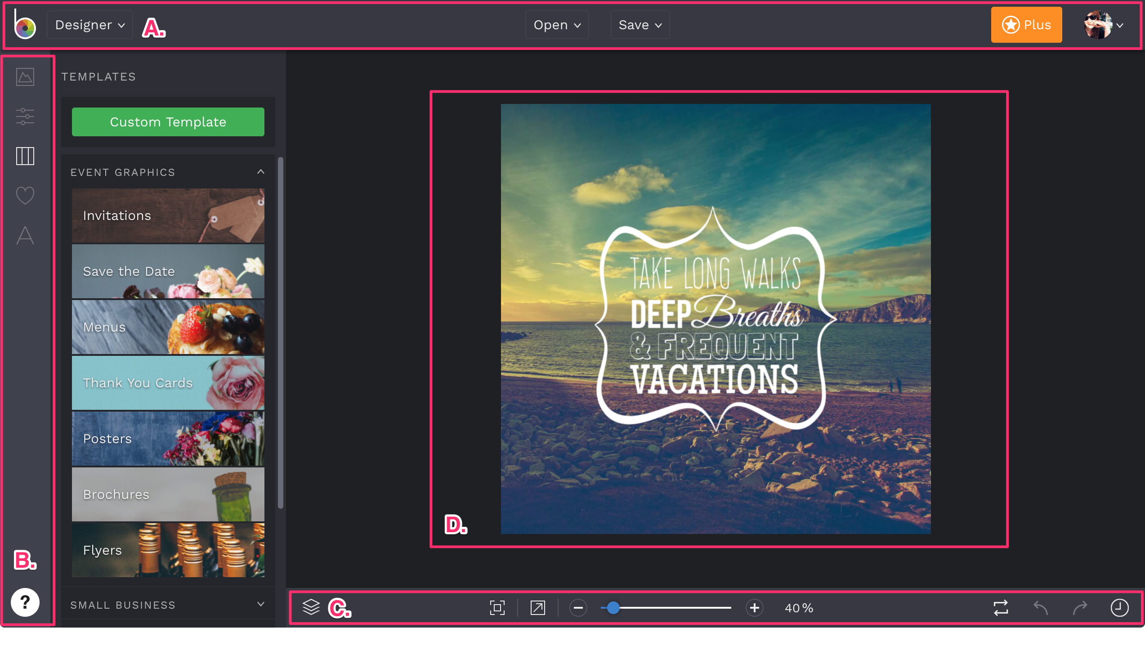Image resolution: width=1145 pixels, height=646 pixels.
Task: Select the Save the Date category
Action: point(168,271)
